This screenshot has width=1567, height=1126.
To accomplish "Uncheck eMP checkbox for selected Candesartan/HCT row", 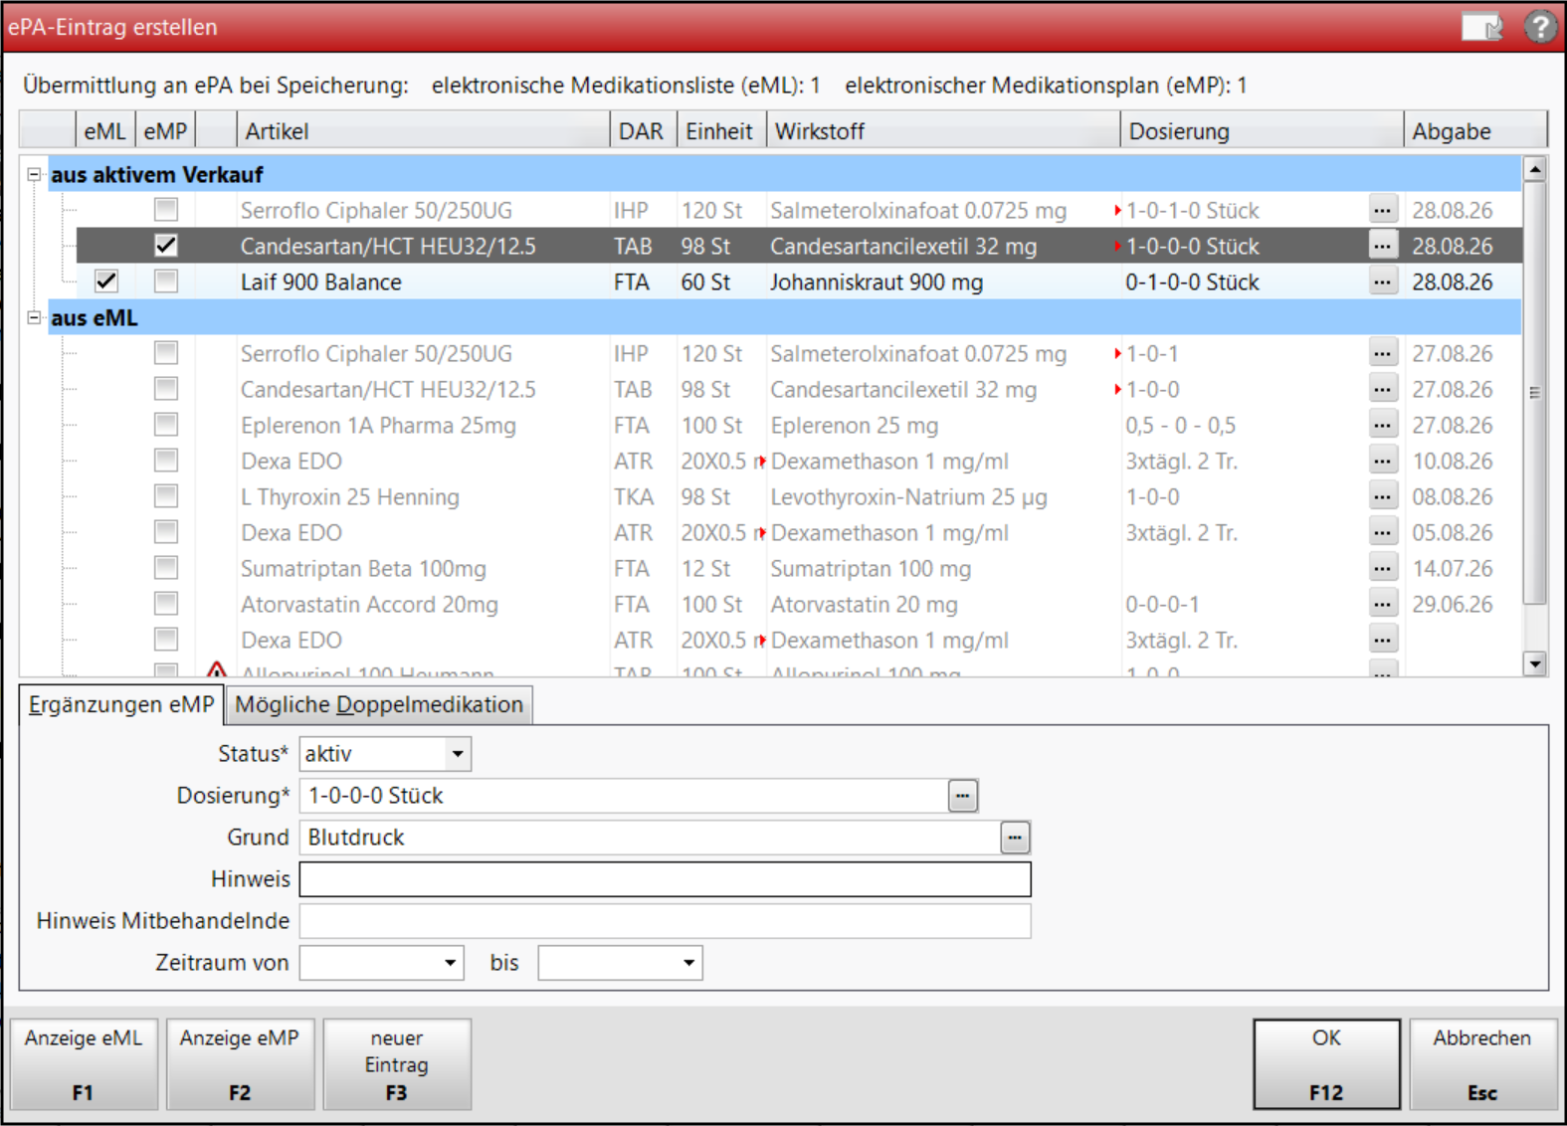I will (166, 246).
